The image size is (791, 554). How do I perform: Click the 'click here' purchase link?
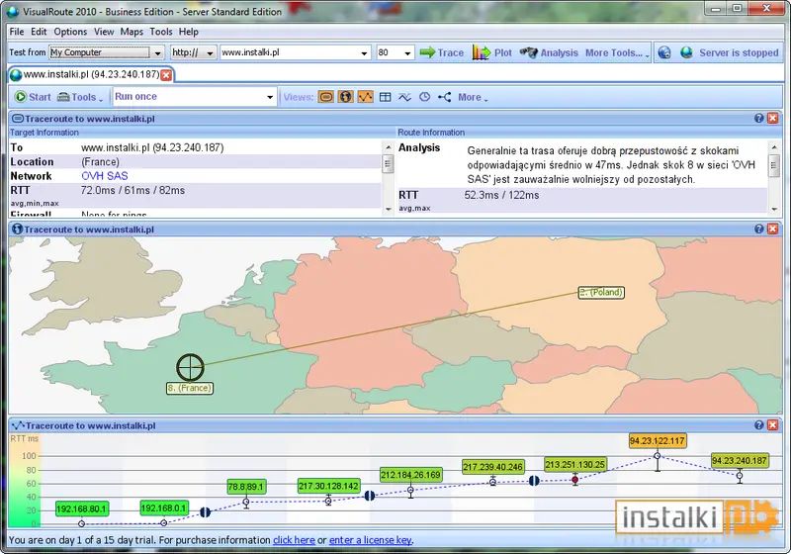(x=294, y=540)
